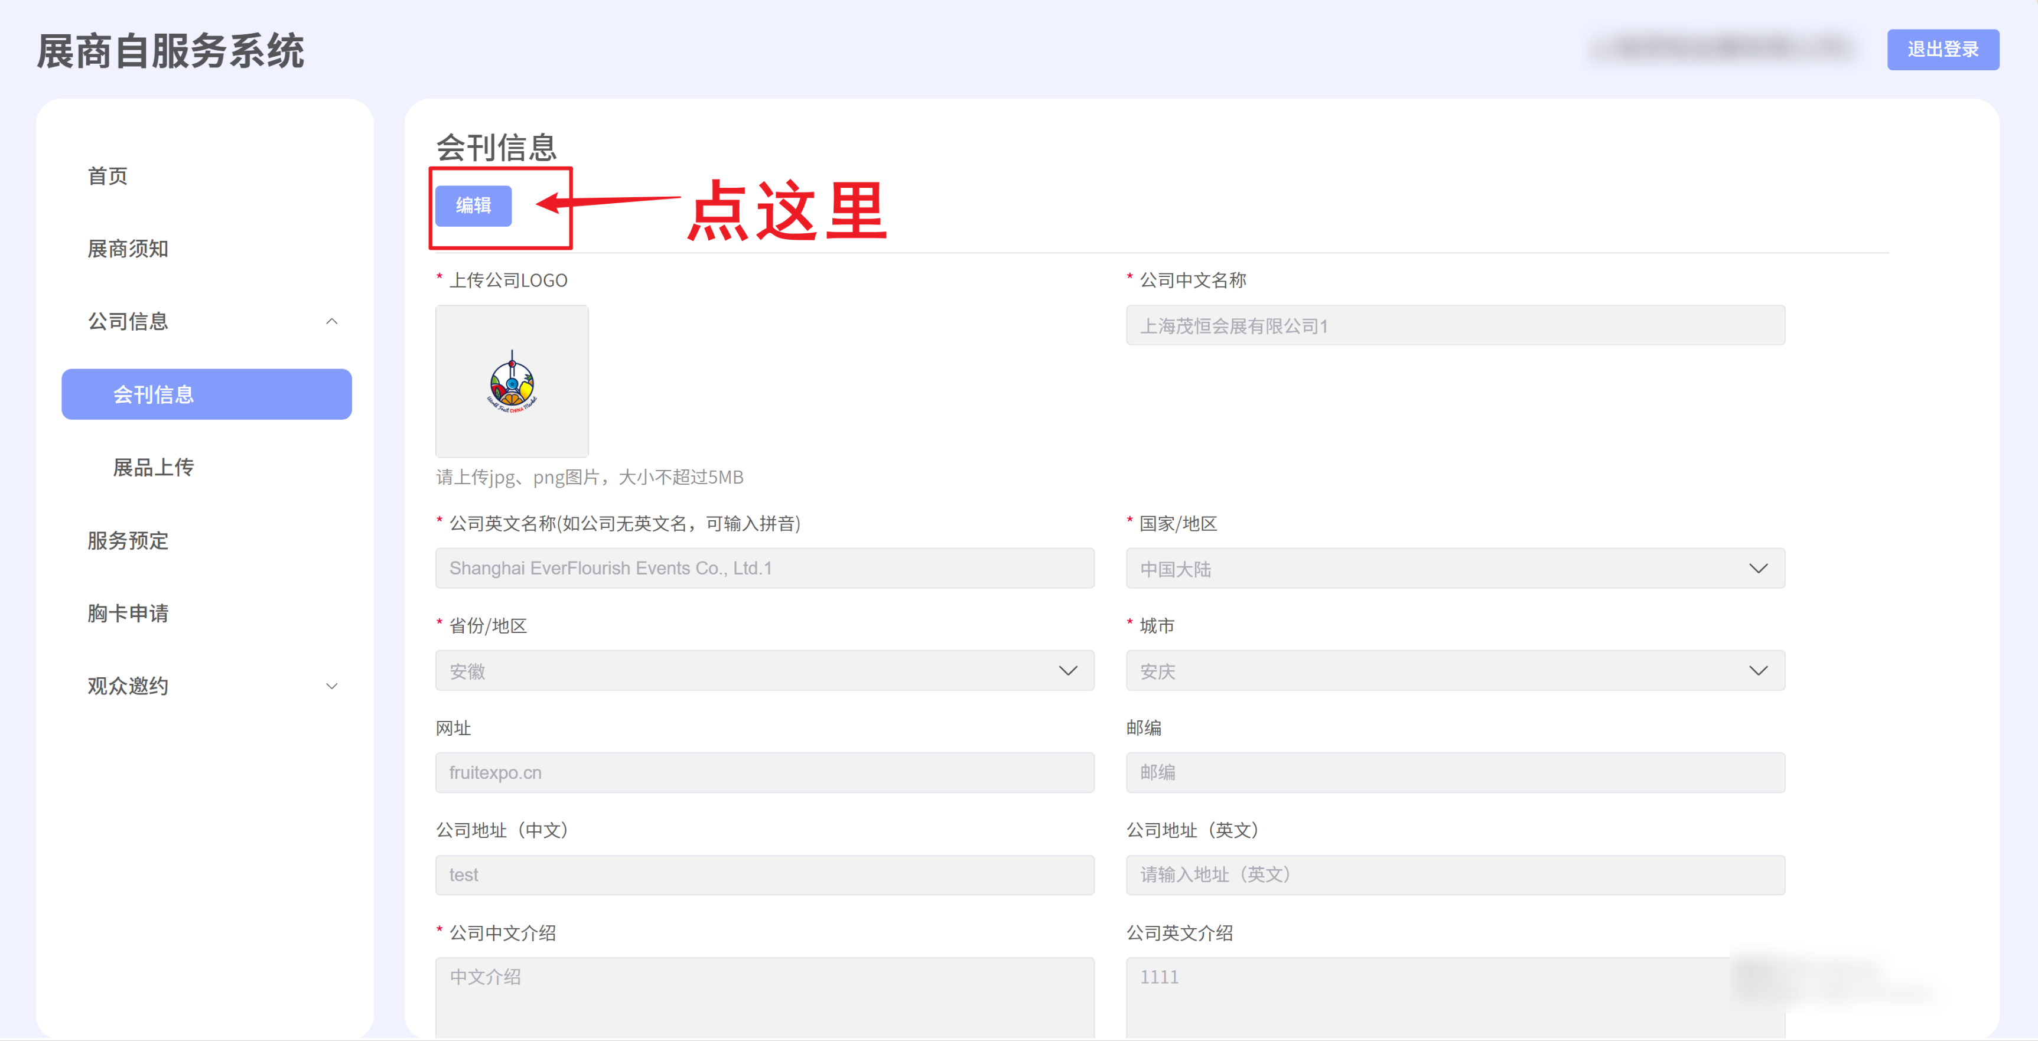Expand the 观众邀约 menu chevron

tap(331, 686)
